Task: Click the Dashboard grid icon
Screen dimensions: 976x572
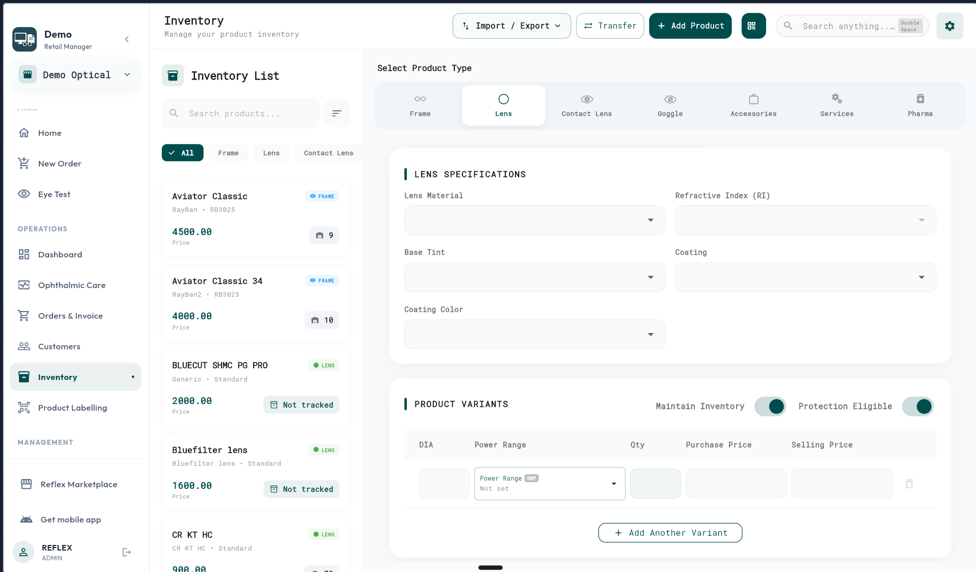Action: click(x=24, y=254)
